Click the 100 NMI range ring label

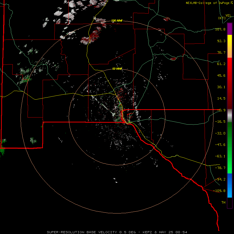117,21
